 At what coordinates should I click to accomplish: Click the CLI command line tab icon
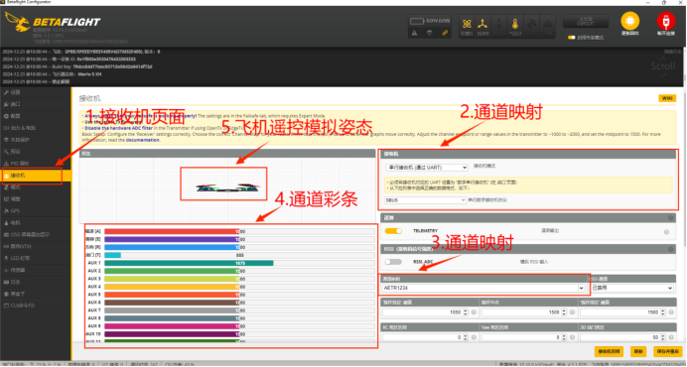(x=6, y=306)
